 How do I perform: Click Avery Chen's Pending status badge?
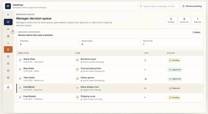point(174,60)
